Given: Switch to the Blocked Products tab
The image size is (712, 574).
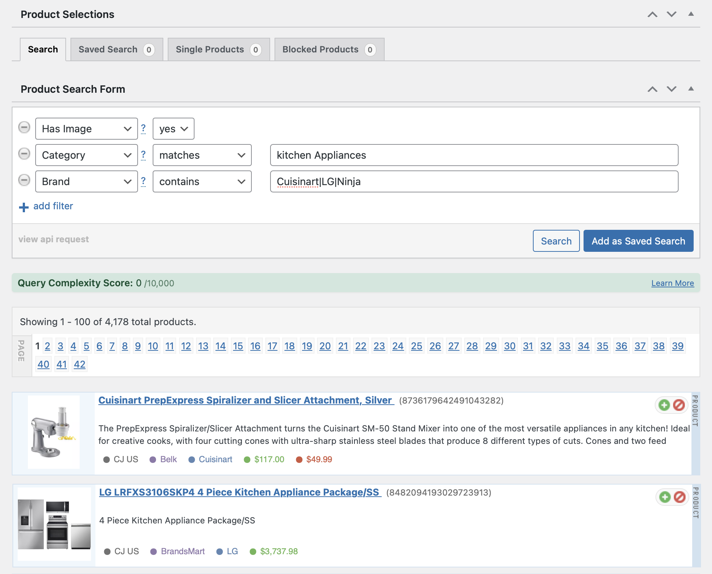Looking at the screenshot, I should 330,49.
